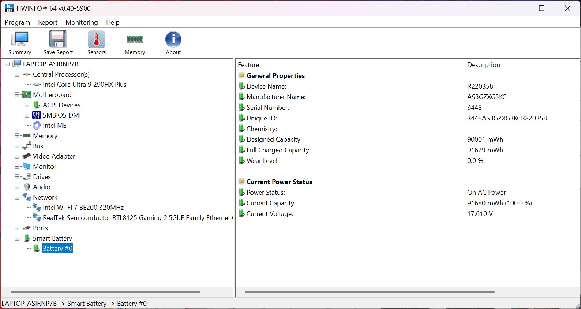Collapse the Motherboard node

tap(17, 95)
